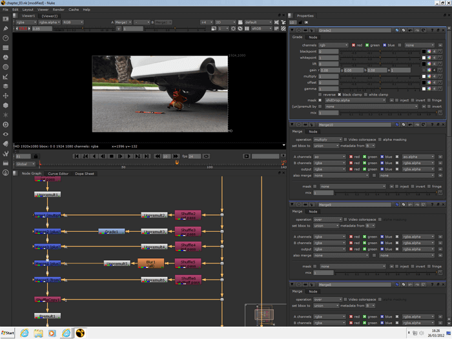Open the Merge10 operation dropdown
The image size is (452, 339).
pyautogui.click(x=328, y=139)
